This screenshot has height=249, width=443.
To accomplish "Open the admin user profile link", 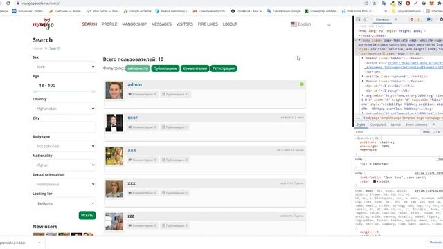I will pyautogui.click(x=135, y=84).
